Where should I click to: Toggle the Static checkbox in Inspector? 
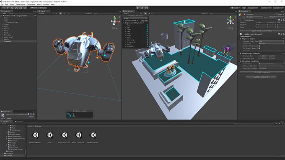coord(277,14)
